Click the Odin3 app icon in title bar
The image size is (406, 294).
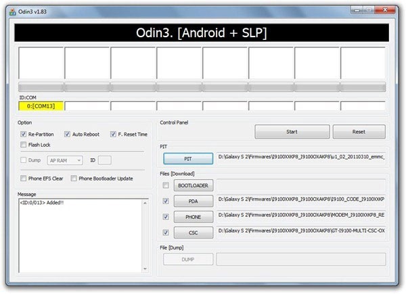tap(12, 11)
